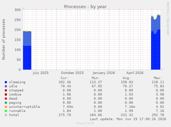Screen dimensions: 171x127
Task: Click the 'sleeping' legend label
Action: (17, 82)
